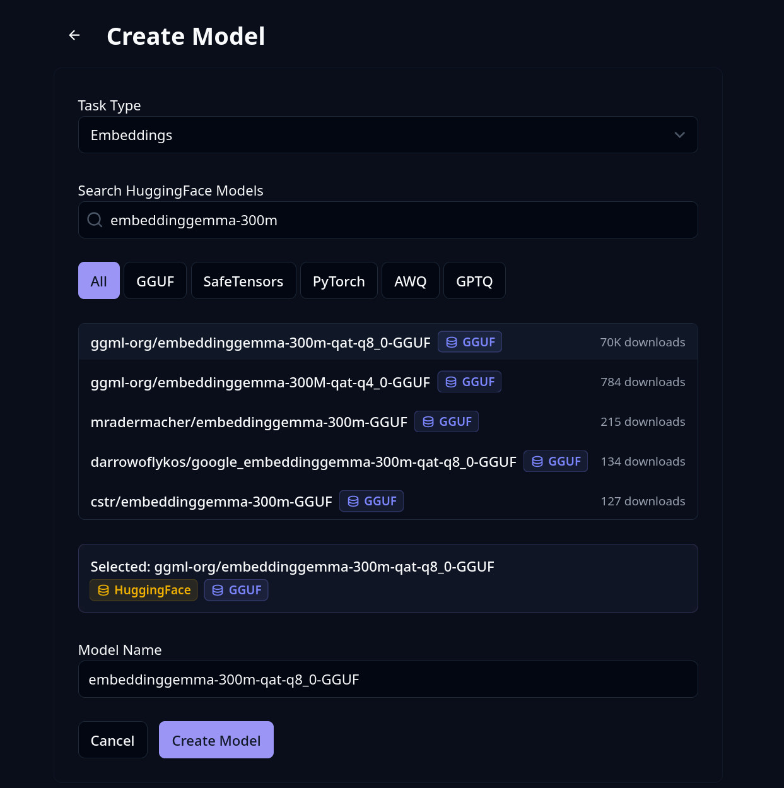
Task: Switch to the PyTorch filter
Action: (x=339, y=281)
